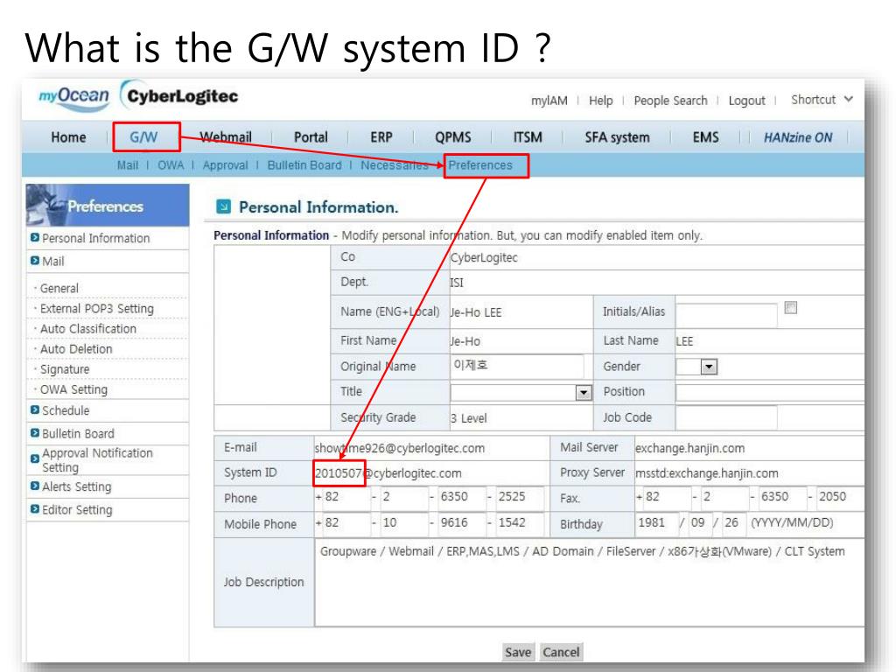Click the Personal Information arrow icon in sidebar
This screenshot has width=896, height=672.
tap(35, 237)
